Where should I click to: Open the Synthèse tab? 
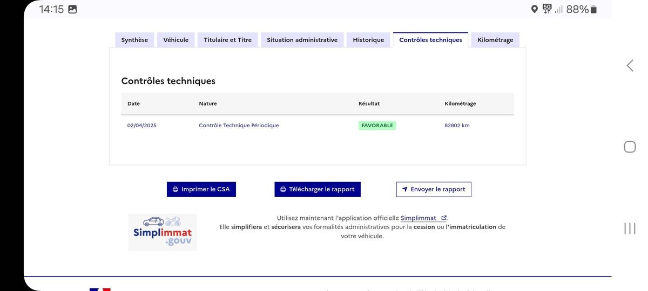(x=134, y=40)
